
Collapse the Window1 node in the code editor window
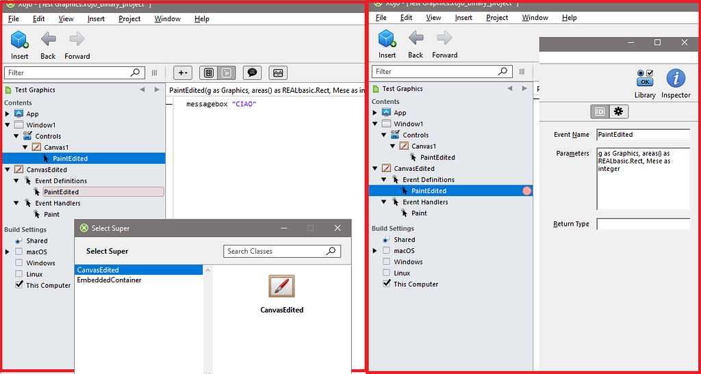point(8,125)
